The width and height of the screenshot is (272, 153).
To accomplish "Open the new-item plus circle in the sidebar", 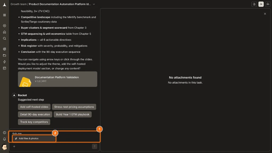I will point(4,26).
